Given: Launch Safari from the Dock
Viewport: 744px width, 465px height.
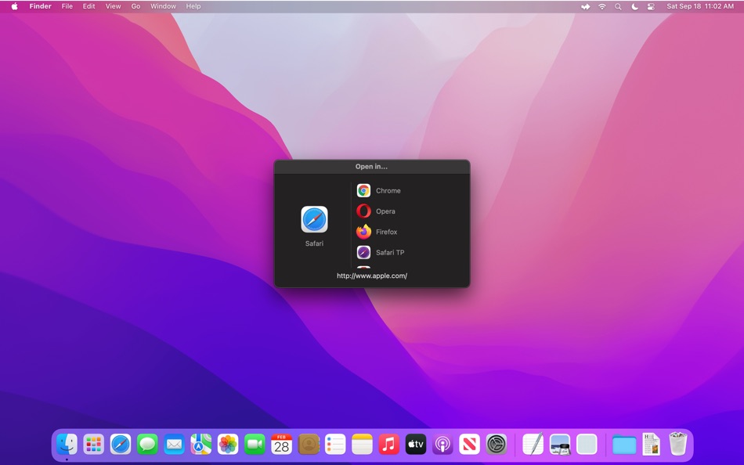Looking at the screenshot, I should [121, 445].
